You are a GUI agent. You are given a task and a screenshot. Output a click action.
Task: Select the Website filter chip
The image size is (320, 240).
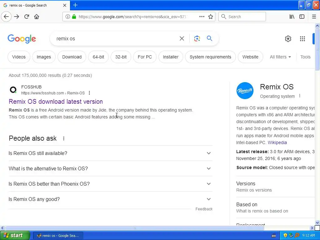click(250, 57)
